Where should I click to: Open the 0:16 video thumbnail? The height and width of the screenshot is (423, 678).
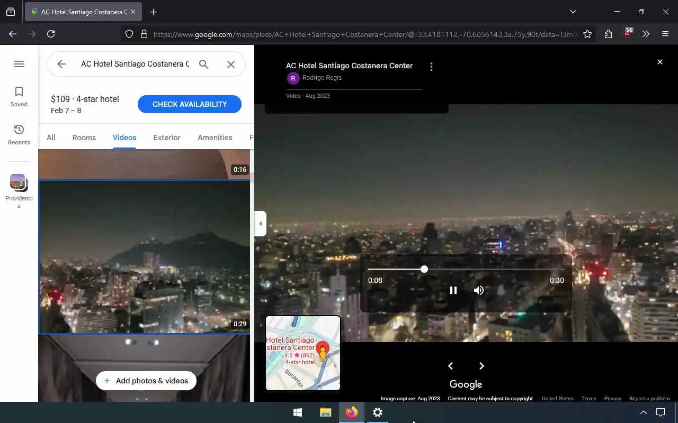(145, 164)
